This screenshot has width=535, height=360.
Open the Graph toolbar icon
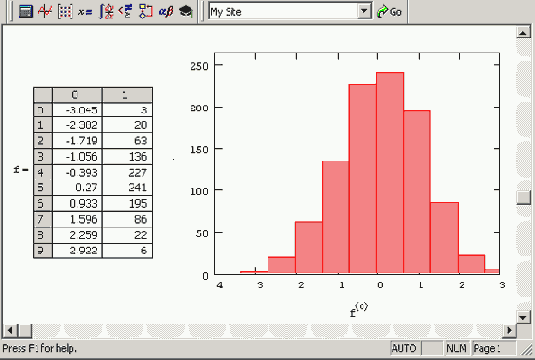pos(45,11)
